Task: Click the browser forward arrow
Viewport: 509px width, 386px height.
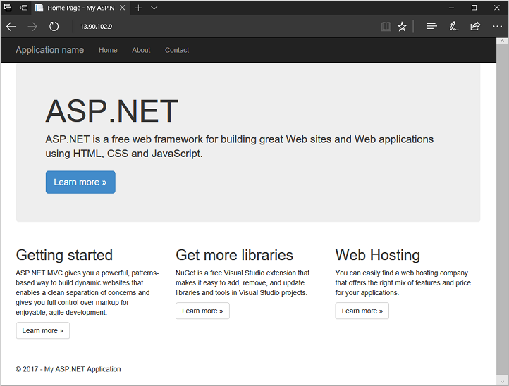Action: pyautogui.click(x=32, y=27)
